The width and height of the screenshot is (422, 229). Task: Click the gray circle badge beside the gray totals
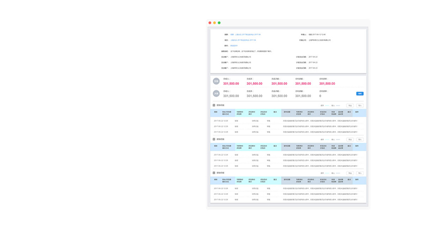216,94
